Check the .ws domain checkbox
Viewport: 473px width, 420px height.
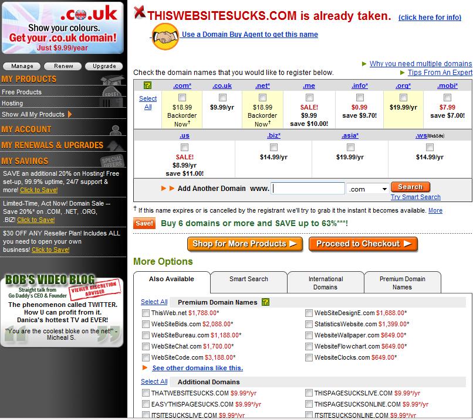coord(430,147)
